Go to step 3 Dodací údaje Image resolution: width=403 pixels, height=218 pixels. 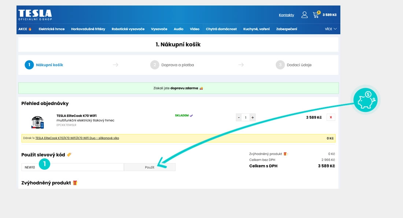(x=293, y=65)
